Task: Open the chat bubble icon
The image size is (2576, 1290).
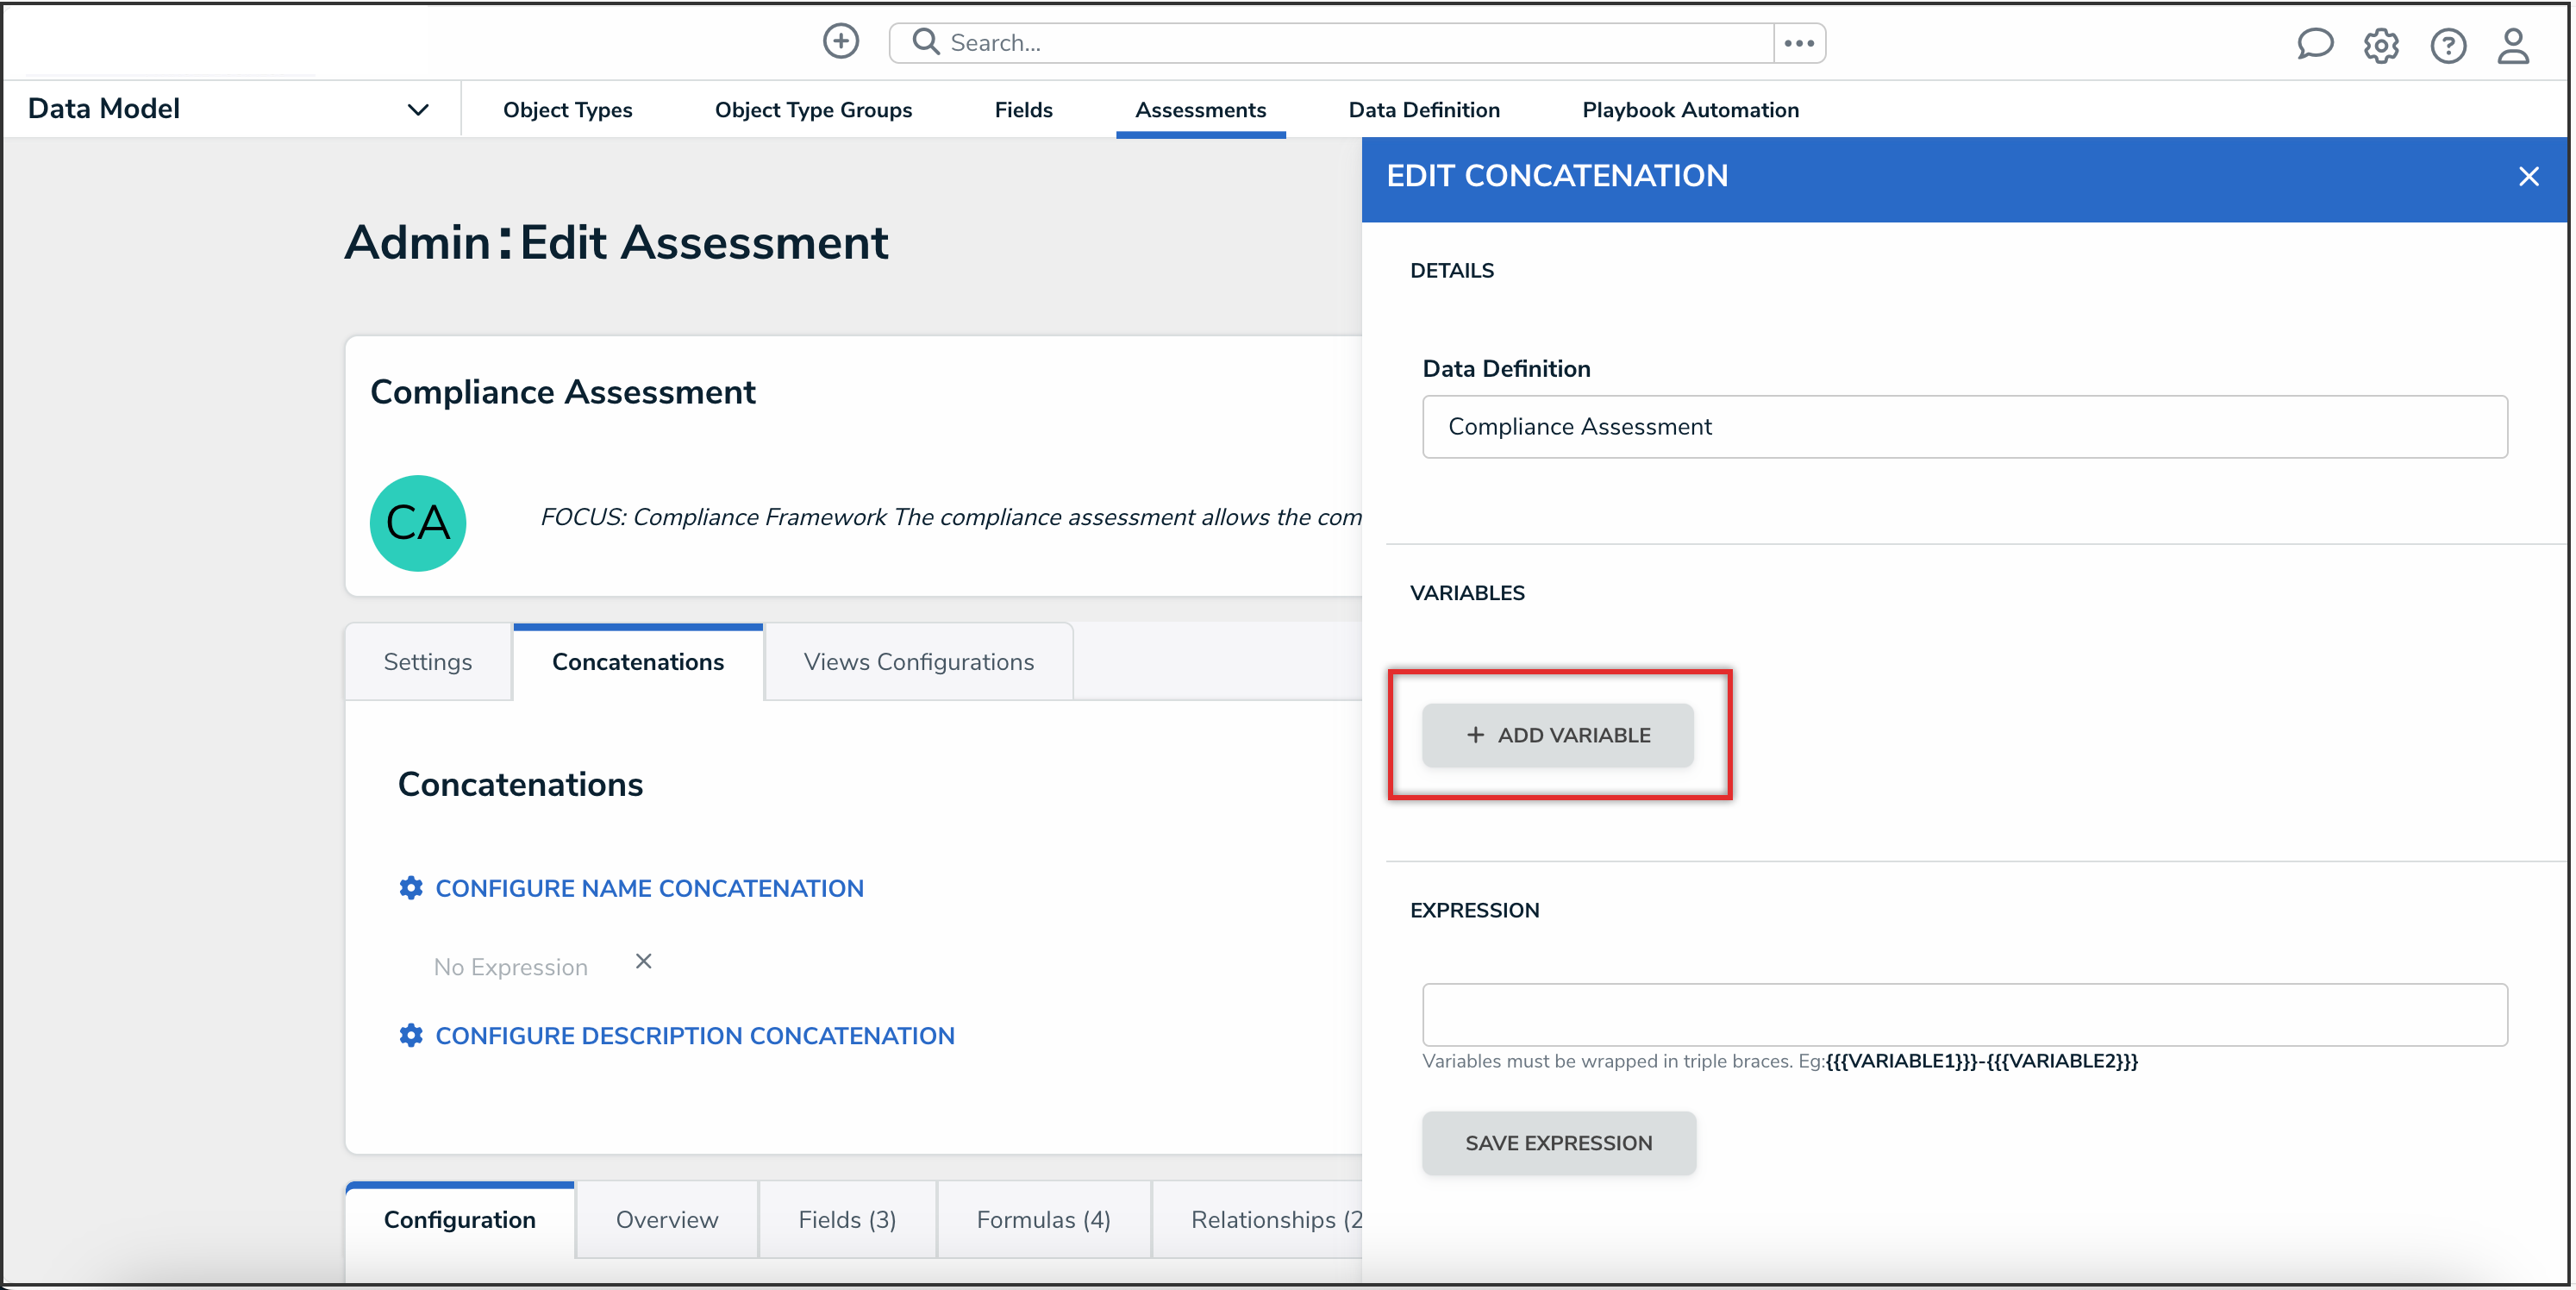Action: coord(2313,45)
